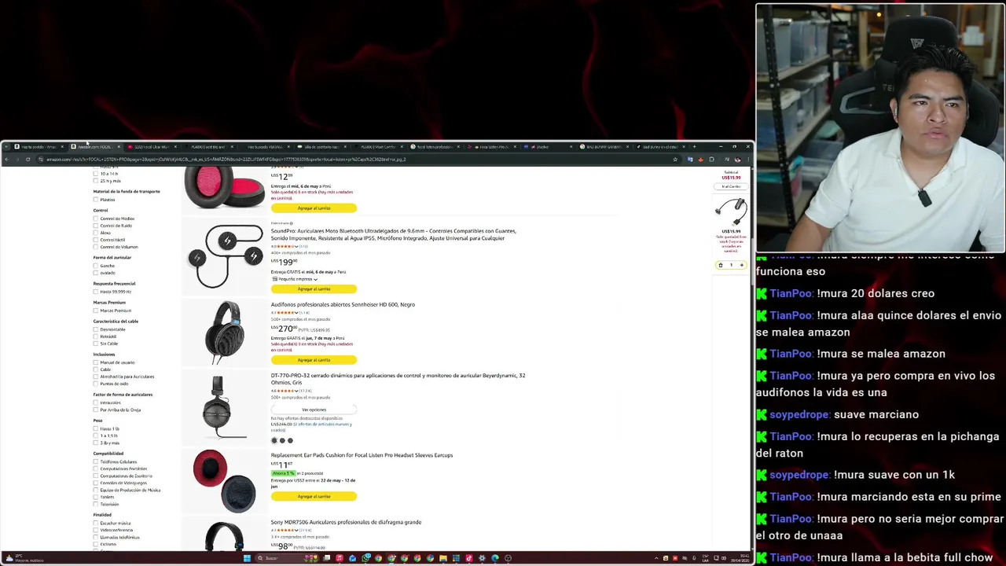The height and width of the screenshot is (566, 1006).
Task: Check the Marcas Premium filter
Action: (x=96, y=311)
